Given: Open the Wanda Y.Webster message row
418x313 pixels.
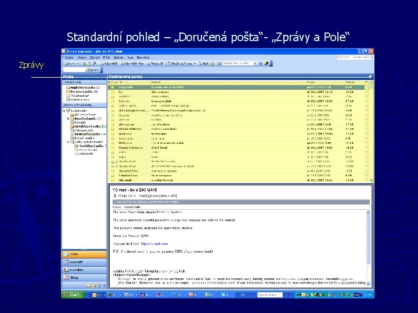Looking at the screenshot, I should pyautogui.click(x=239, y=148).
